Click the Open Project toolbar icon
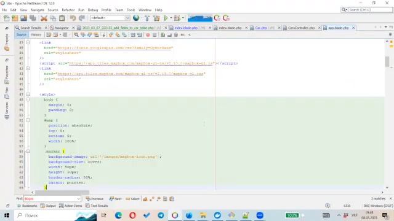 (24, 18)
